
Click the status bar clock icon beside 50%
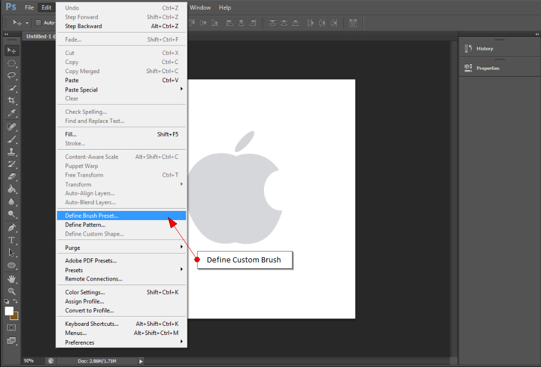click(51, 361)
